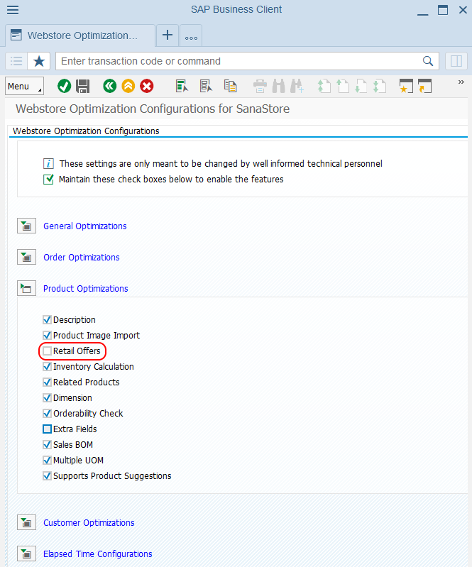This screenshot has width=472, height=567.
Task: Click the Order Optimizations link
Action: tap(82, 257)
